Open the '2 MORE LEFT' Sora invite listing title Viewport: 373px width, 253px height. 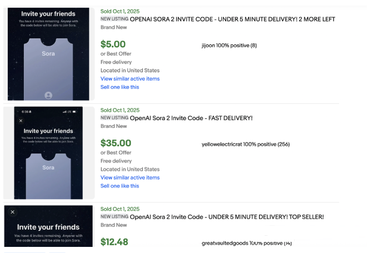[232, 19]
